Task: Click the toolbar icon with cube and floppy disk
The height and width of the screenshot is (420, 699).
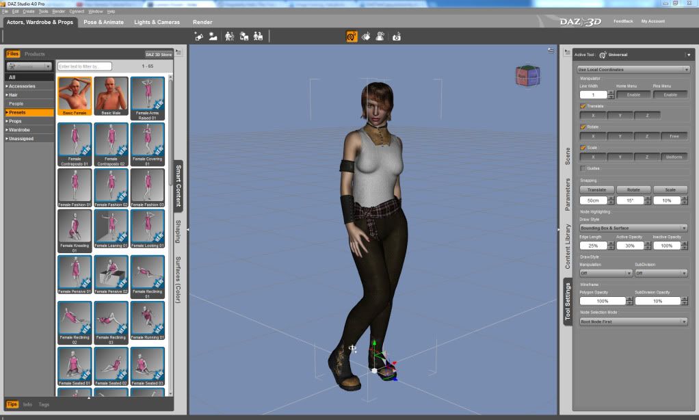Action: click(244, 36)
